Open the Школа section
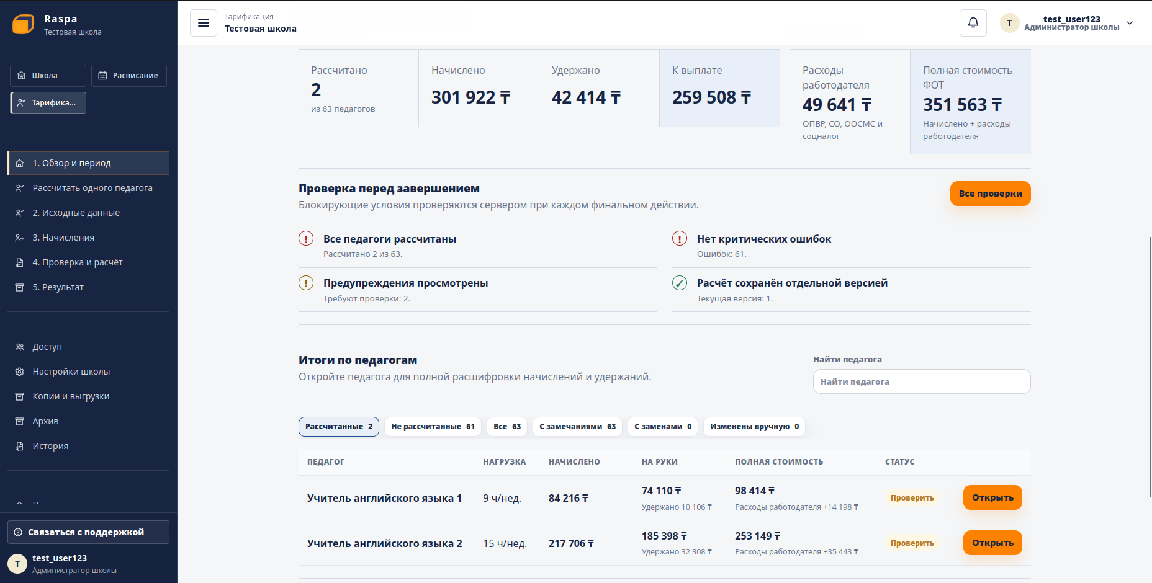Screen dimensions: 1152x583 click(48, 76)
